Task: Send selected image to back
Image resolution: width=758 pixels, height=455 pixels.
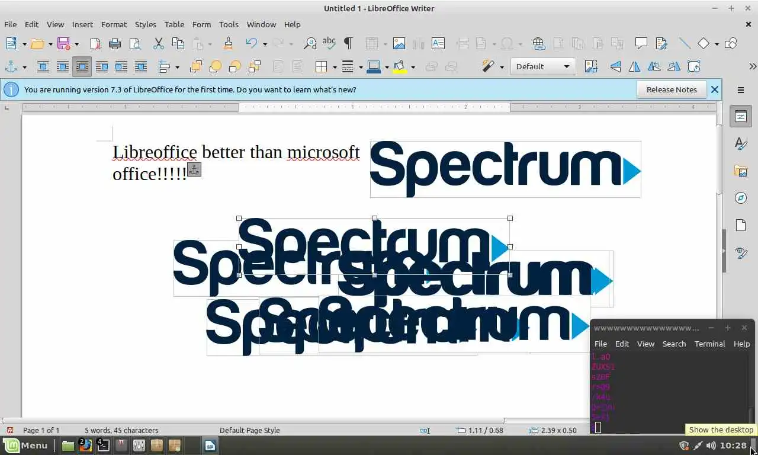Action: coord(254,66)
